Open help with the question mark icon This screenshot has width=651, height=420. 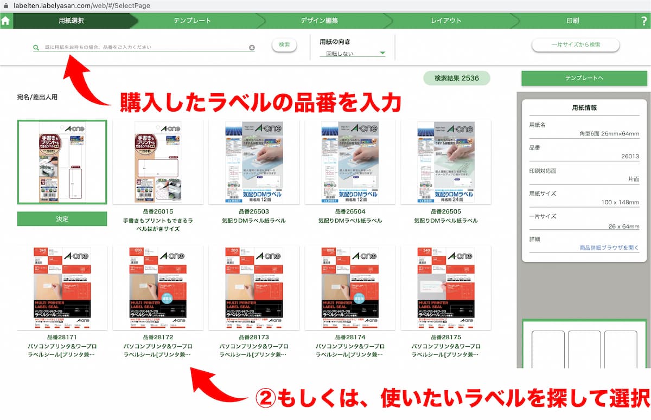point(643,21)
